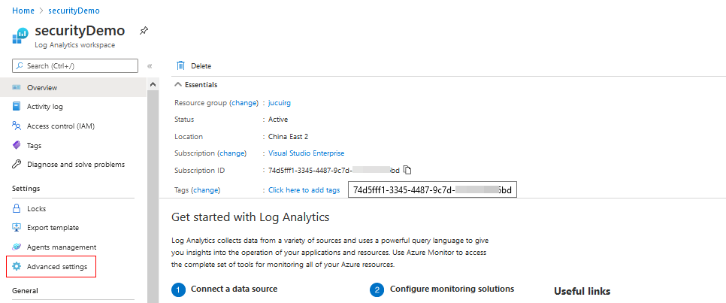Change the Tags via change link
726x303 pixels.
pos(206,190)
